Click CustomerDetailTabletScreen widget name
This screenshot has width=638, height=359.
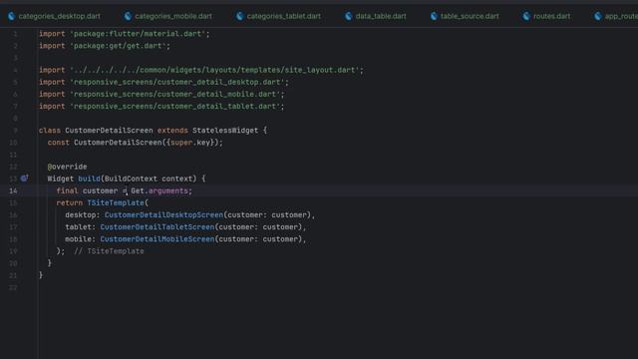[x=158, y=227]
